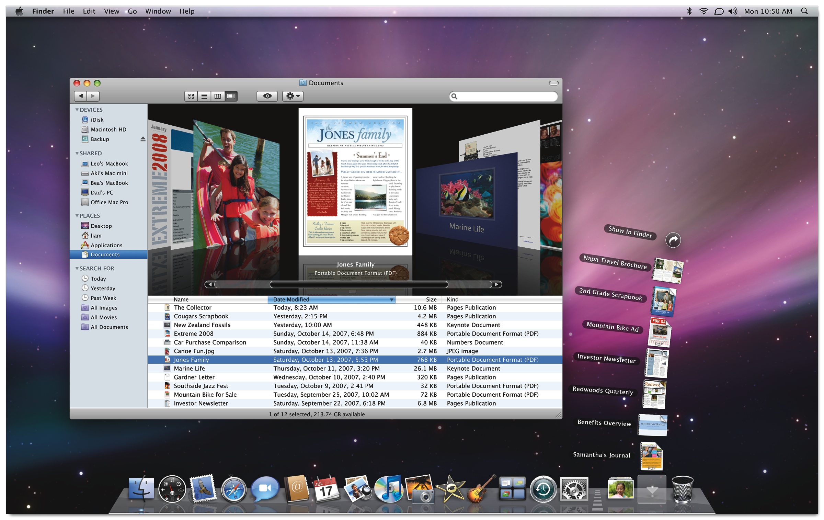Launch Time Machine from the Dock

pos(543,489)
